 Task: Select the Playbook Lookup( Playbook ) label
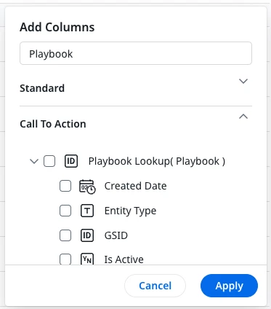tap(157, 161)
